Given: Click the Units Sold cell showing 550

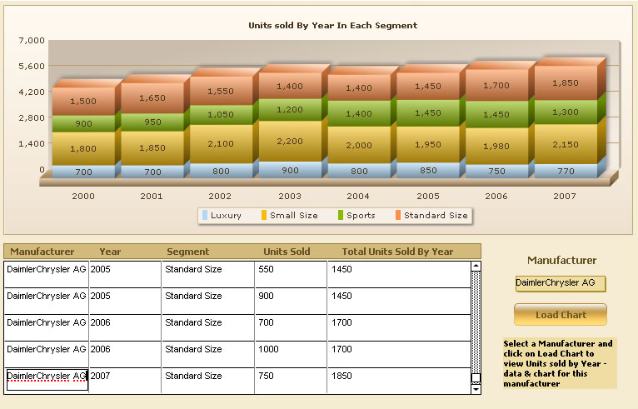Looking at the screenshot, I should pyautogui.click(x=291, y=274).
